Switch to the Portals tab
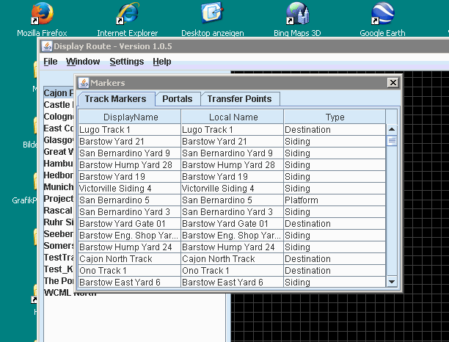Screen dimensions: 449x342 [x=177, y=99]
